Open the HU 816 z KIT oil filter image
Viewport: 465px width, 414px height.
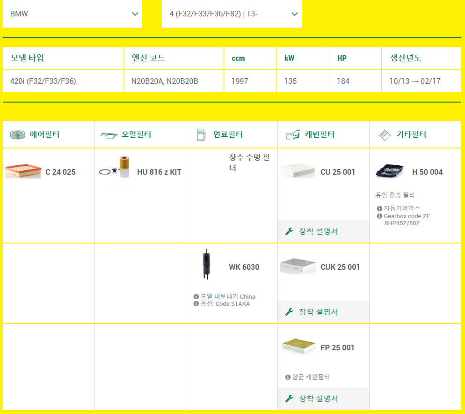tap(115, 167)
